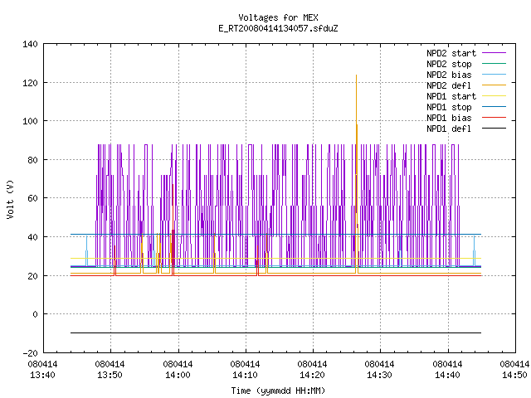Click the light blue NPD2 bias line sample
Image resolution: width=531 pixels, height=398 pixels.
[494, 74]
